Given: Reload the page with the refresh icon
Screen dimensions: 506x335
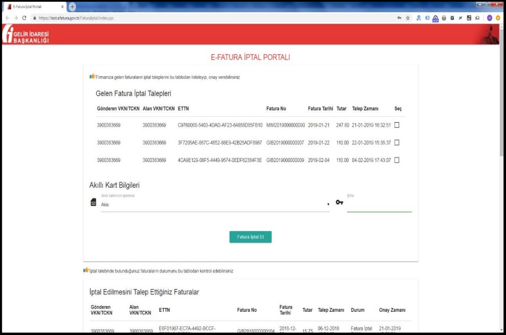Looking at the screenshot, I should pyautogui.click(x=24, y=18).
